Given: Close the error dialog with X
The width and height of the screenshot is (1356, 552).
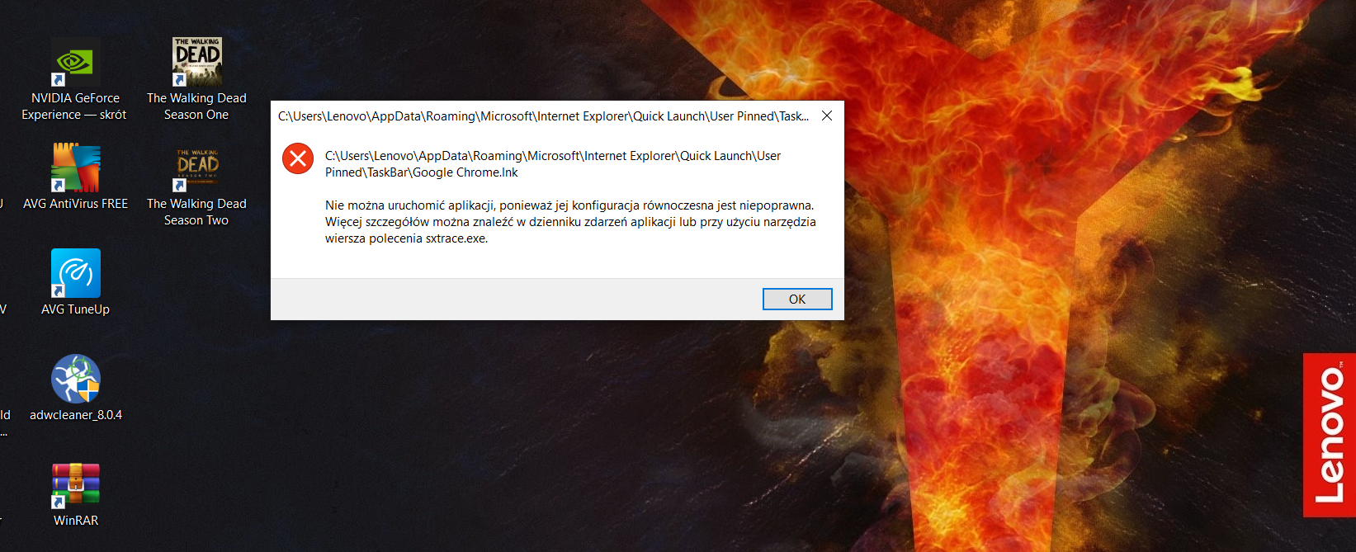Looking at the screenshot, I should pos(827,116).
